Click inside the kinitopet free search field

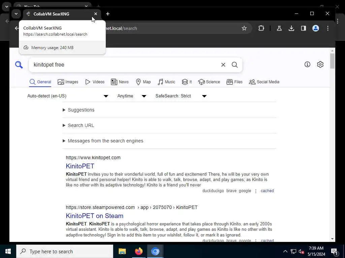(x=125, y=65)
